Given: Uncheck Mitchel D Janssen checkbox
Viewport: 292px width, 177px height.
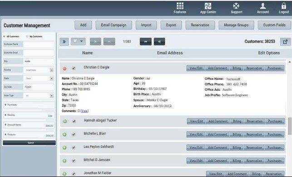Looking at the screenshot, I should [x=74, y=161].
